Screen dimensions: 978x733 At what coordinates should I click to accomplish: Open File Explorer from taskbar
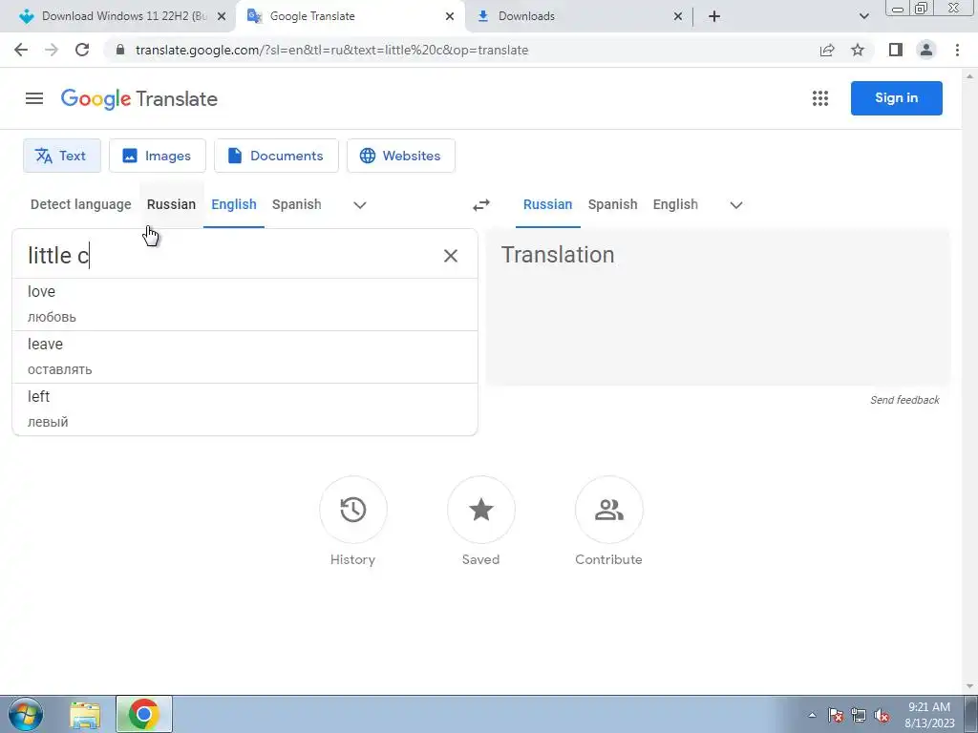(x=85, y=715)
